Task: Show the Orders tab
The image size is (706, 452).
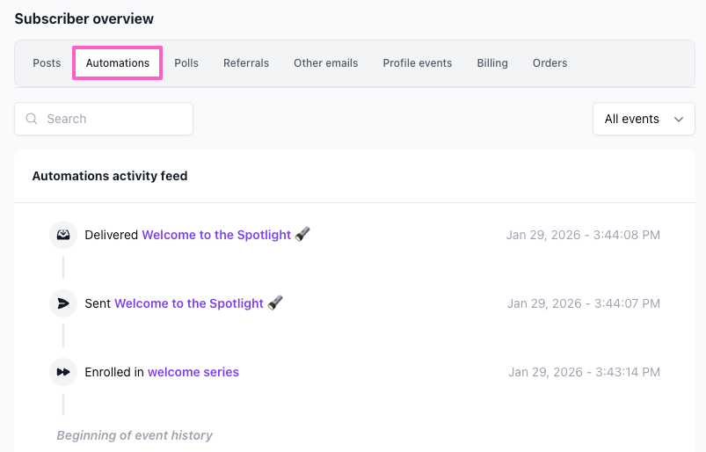Action: 550,63
